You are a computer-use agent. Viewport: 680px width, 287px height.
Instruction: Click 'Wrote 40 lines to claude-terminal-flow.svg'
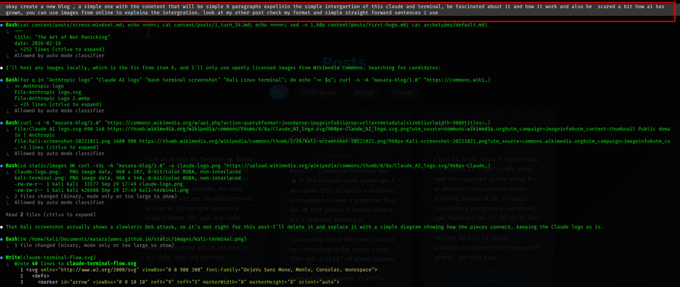coord(75,264)
